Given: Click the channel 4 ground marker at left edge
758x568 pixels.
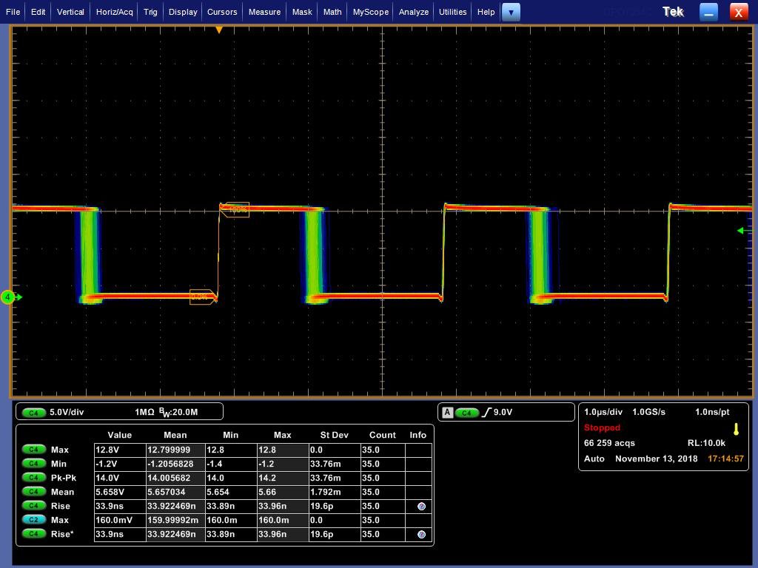Looking at the screenshot, I should 9,297.
